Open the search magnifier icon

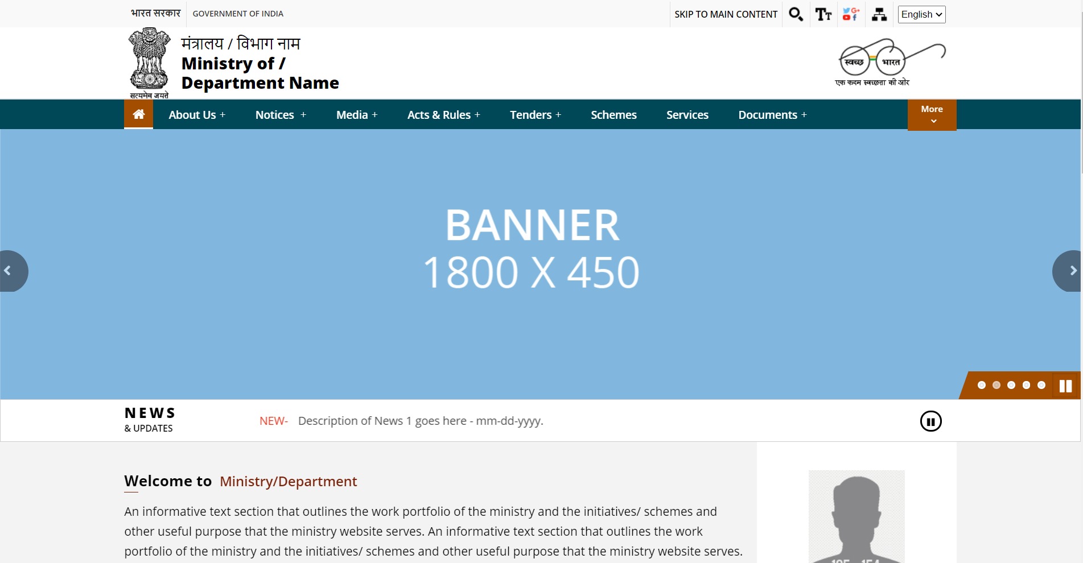(796, 14)
